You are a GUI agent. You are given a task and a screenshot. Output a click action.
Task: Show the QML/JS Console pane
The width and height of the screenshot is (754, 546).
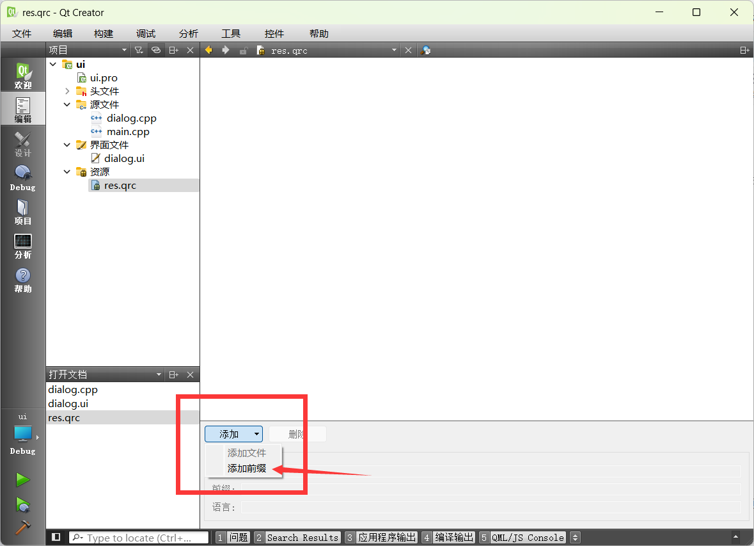click(522, 537)
